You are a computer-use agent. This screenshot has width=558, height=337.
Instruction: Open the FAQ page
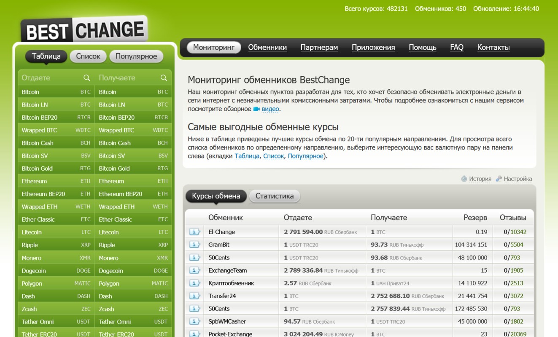(457, 48)
